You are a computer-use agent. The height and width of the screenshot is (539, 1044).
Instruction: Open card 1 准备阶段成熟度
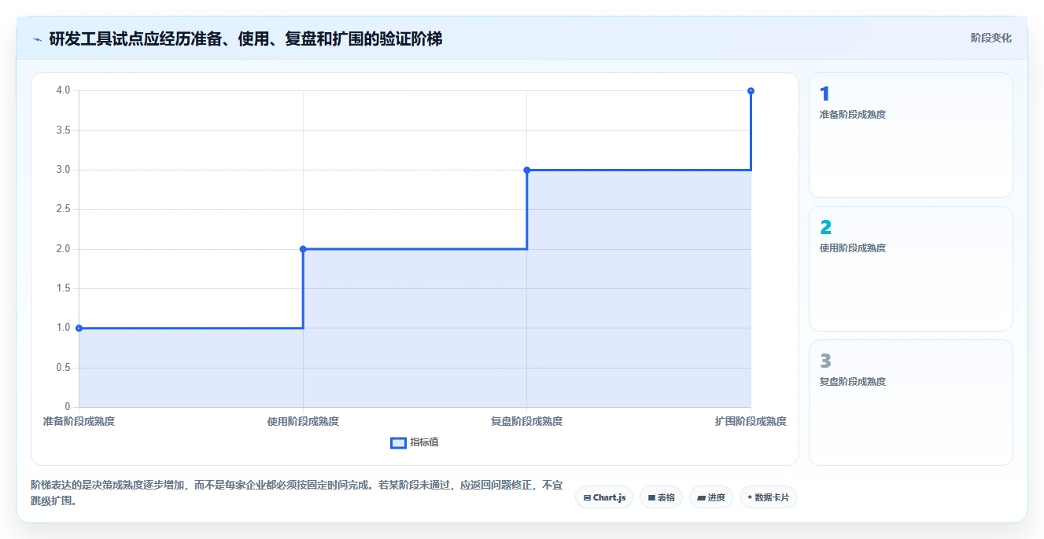(x=911, y=135)
